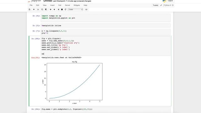201x113 pixels.
Task: Click the In [38] prompt label
Action: pyautogui.click(x=35, y=39)
